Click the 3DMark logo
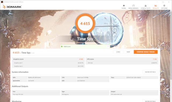The width and height of the screenshot is (172, 102). (12, 7)
